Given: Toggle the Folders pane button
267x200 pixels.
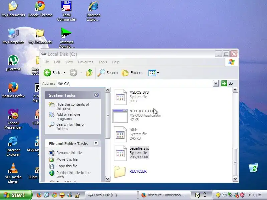Looking at the screenshot, I should tap(132, 73).
